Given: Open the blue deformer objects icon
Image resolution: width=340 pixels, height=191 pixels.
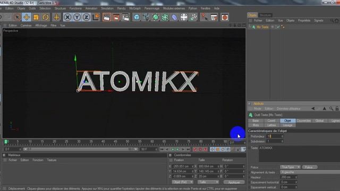Looking at the screenshot, I should coord(174,17).
